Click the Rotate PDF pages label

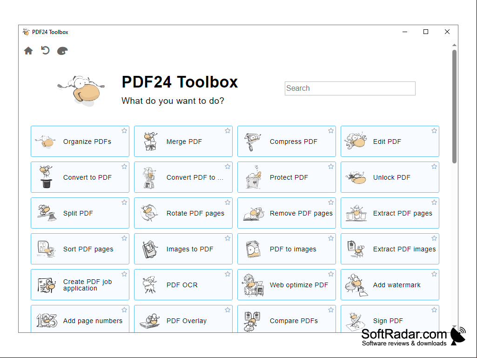point(195,213)
